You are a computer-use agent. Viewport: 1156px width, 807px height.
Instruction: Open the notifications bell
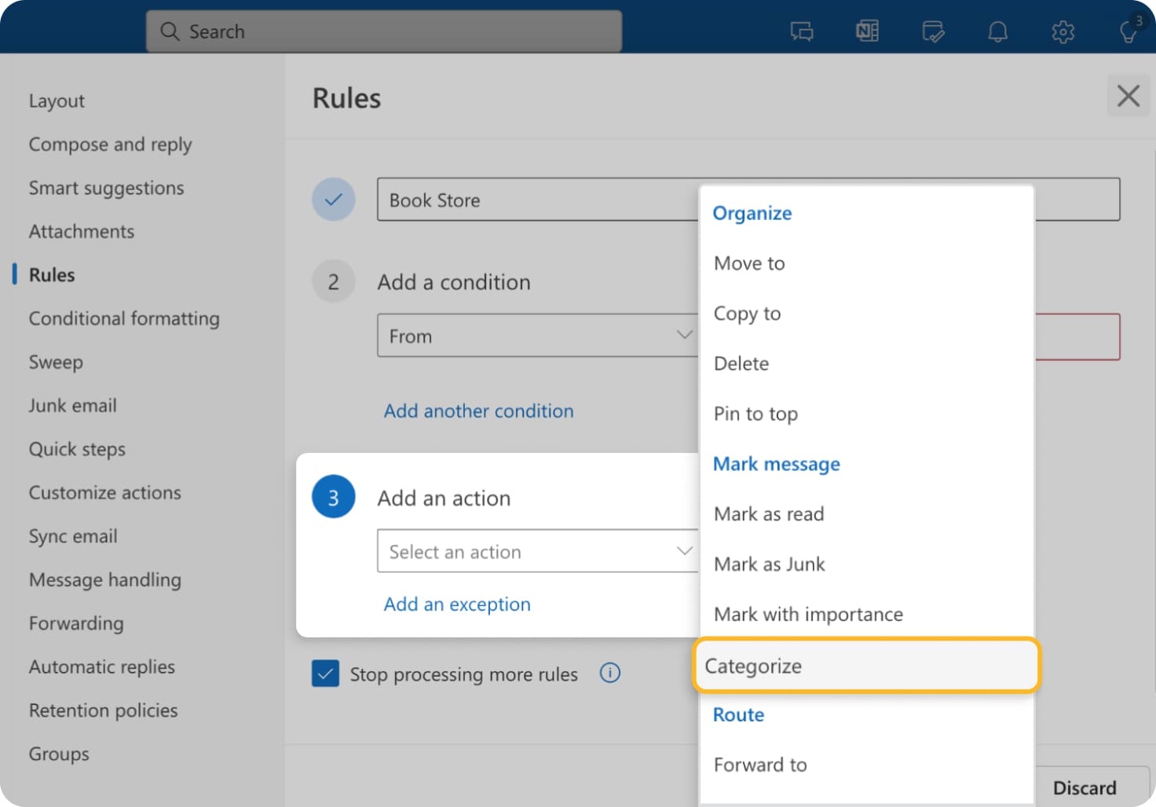pos(997,31)
